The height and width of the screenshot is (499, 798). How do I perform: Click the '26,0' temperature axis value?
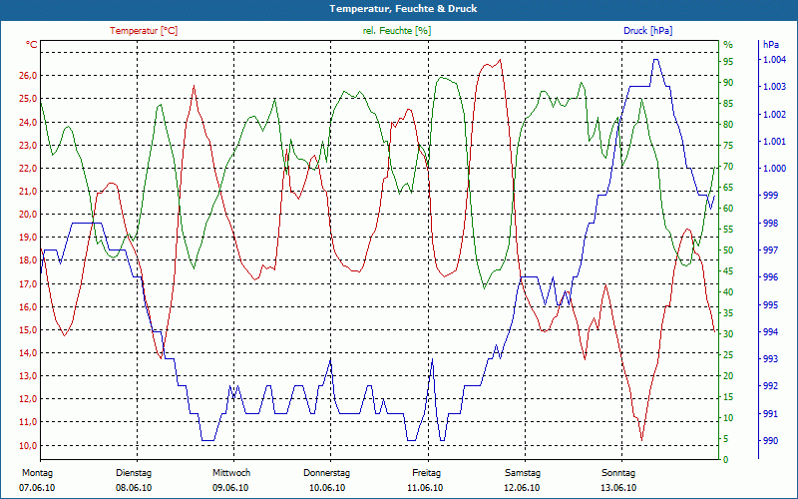point(28,76)
